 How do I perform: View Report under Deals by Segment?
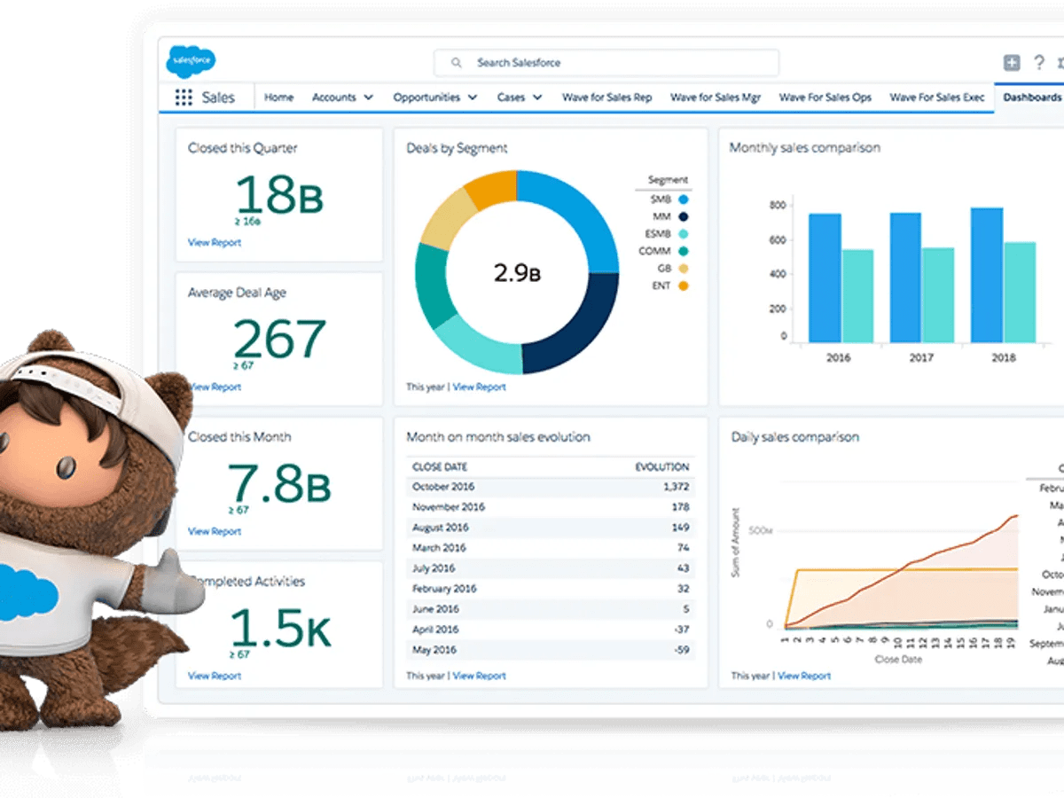[x=479, y=387]
